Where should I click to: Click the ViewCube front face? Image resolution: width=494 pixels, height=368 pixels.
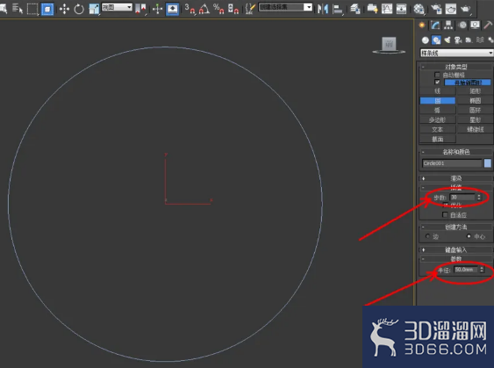(x=389, y=44)
